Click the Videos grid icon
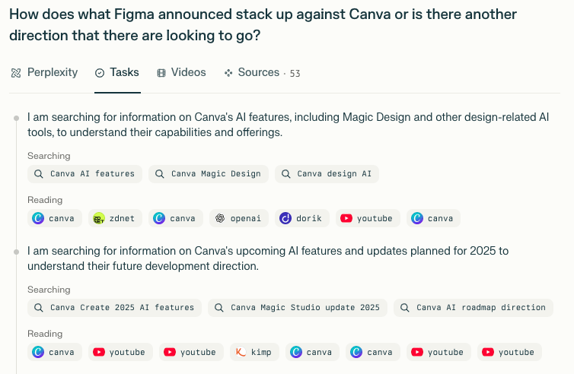Screen dimensions: 574x374 (x=161, y=73)
